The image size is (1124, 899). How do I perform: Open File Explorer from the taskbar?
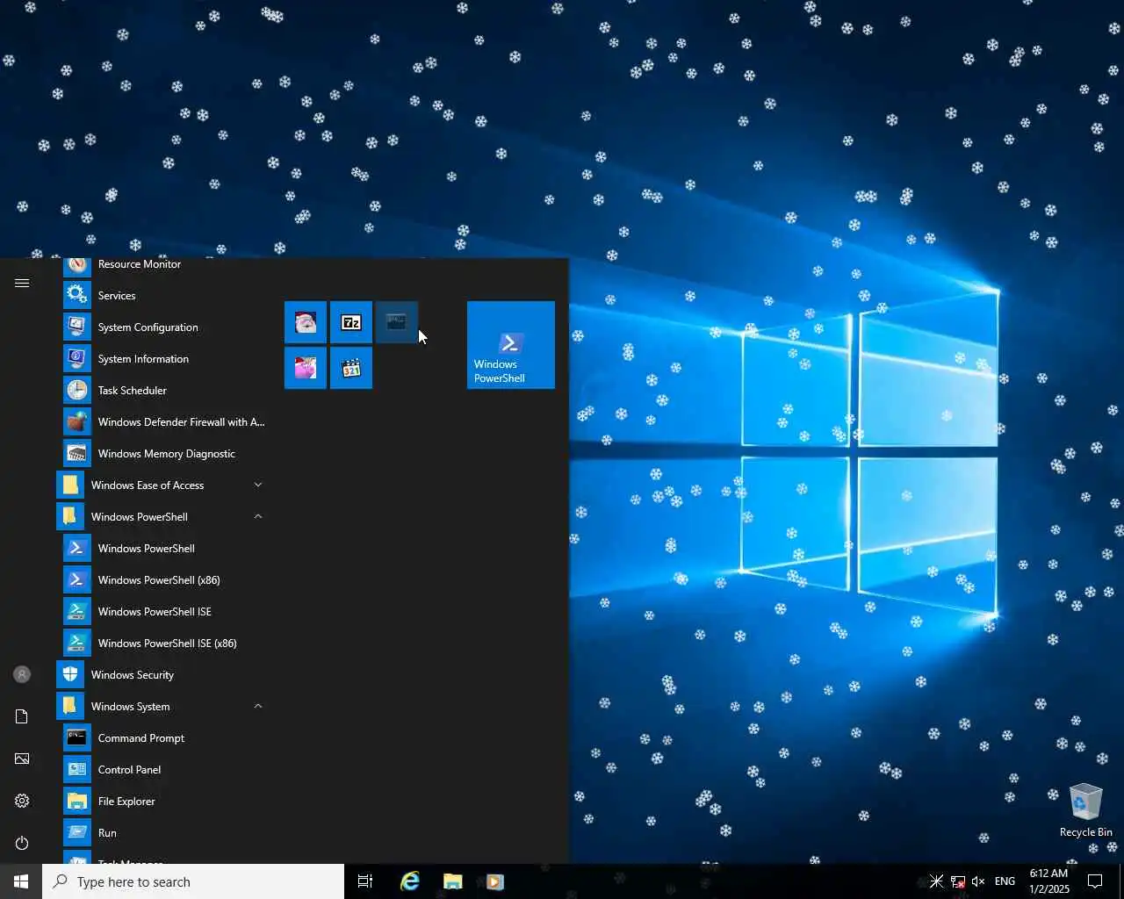[x=452, y=881]
